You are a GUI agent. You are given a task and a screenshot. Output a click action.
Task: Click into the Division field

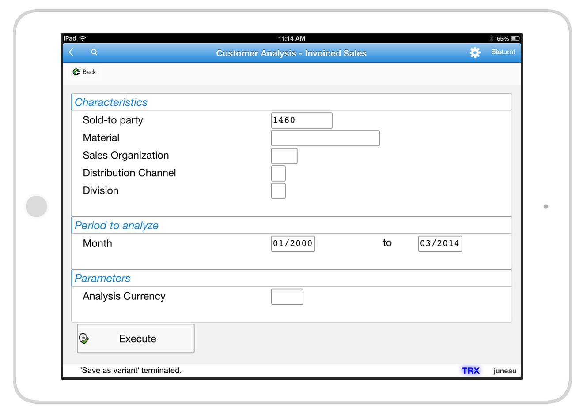point(278,191)
